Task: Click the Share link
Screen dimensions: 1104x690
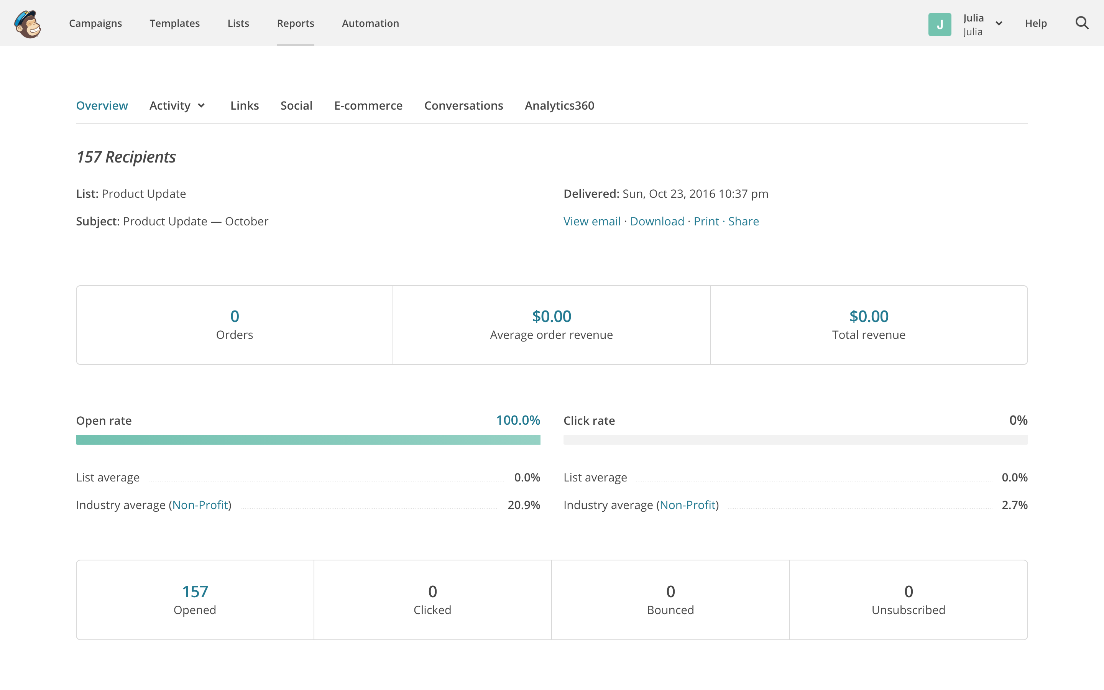Action: pos(743,221)
